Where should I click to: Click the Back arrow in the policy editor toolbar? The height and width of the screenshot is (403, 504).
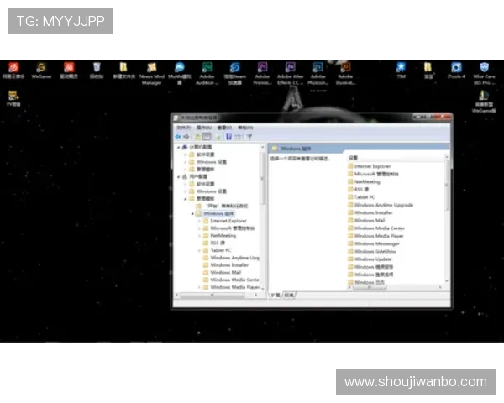point(178,136)
